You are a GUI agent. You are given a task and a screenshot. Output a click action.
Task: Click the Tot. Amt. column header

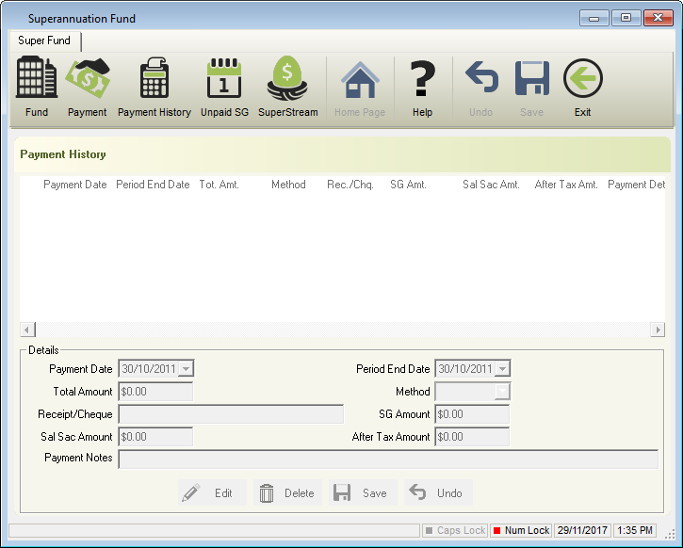[220, 185]
